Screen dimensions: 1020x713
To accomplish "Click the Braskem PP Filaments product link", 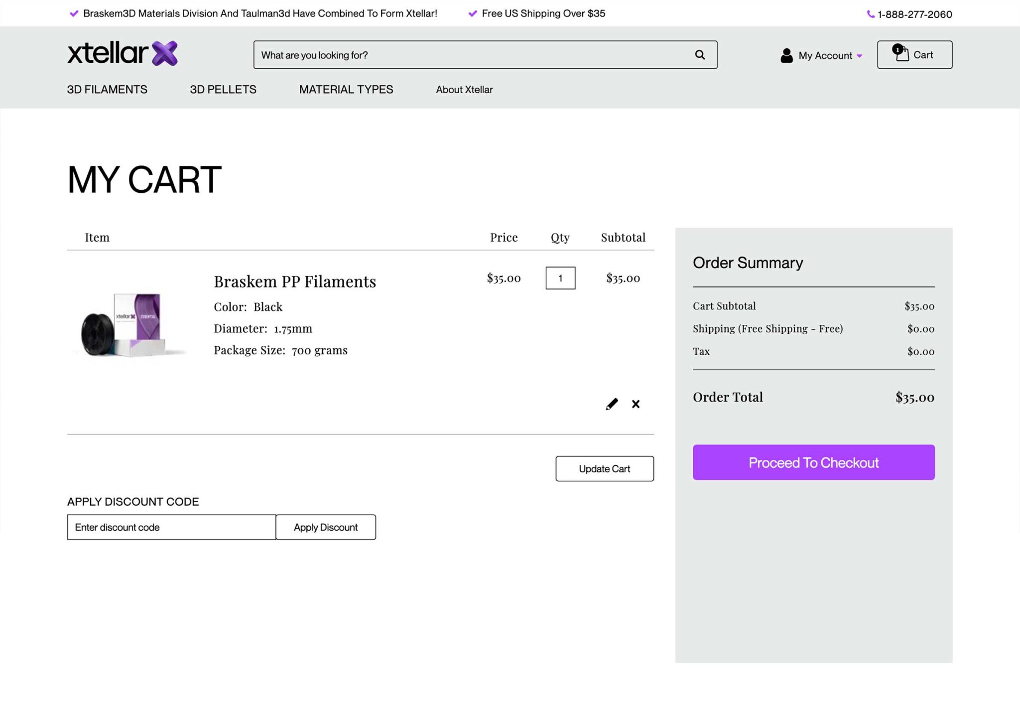I will tap(295, 282).
